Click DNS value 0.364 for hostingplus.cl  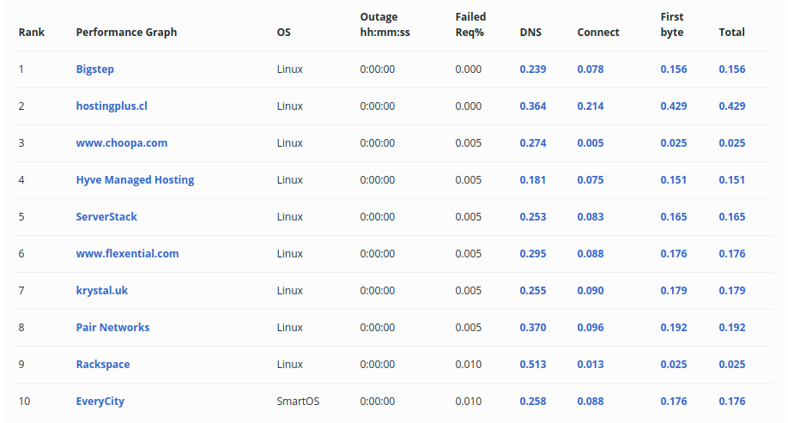point(533,106)
